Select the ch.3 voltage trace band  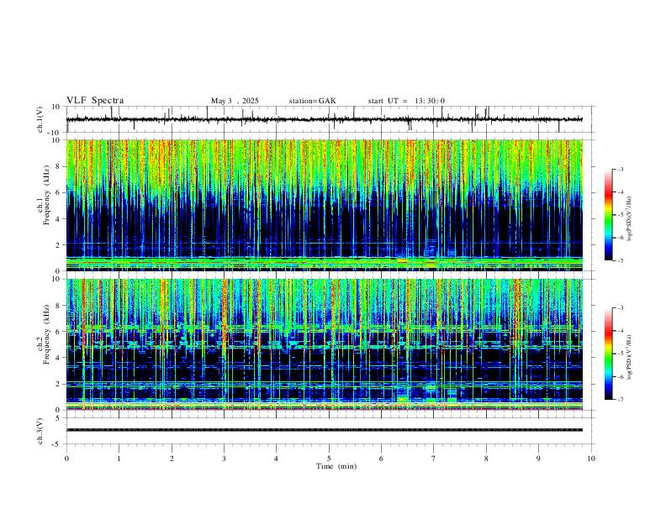pyautogui.click(x=324, y=430)
